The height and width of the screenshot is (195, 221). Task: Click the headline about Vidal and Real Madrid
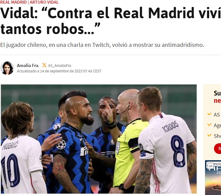[111, 21]
